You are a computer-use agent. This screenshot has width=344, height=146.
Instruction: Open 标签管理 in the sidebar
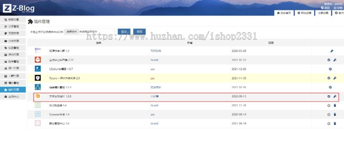click(x=13, y=48)
